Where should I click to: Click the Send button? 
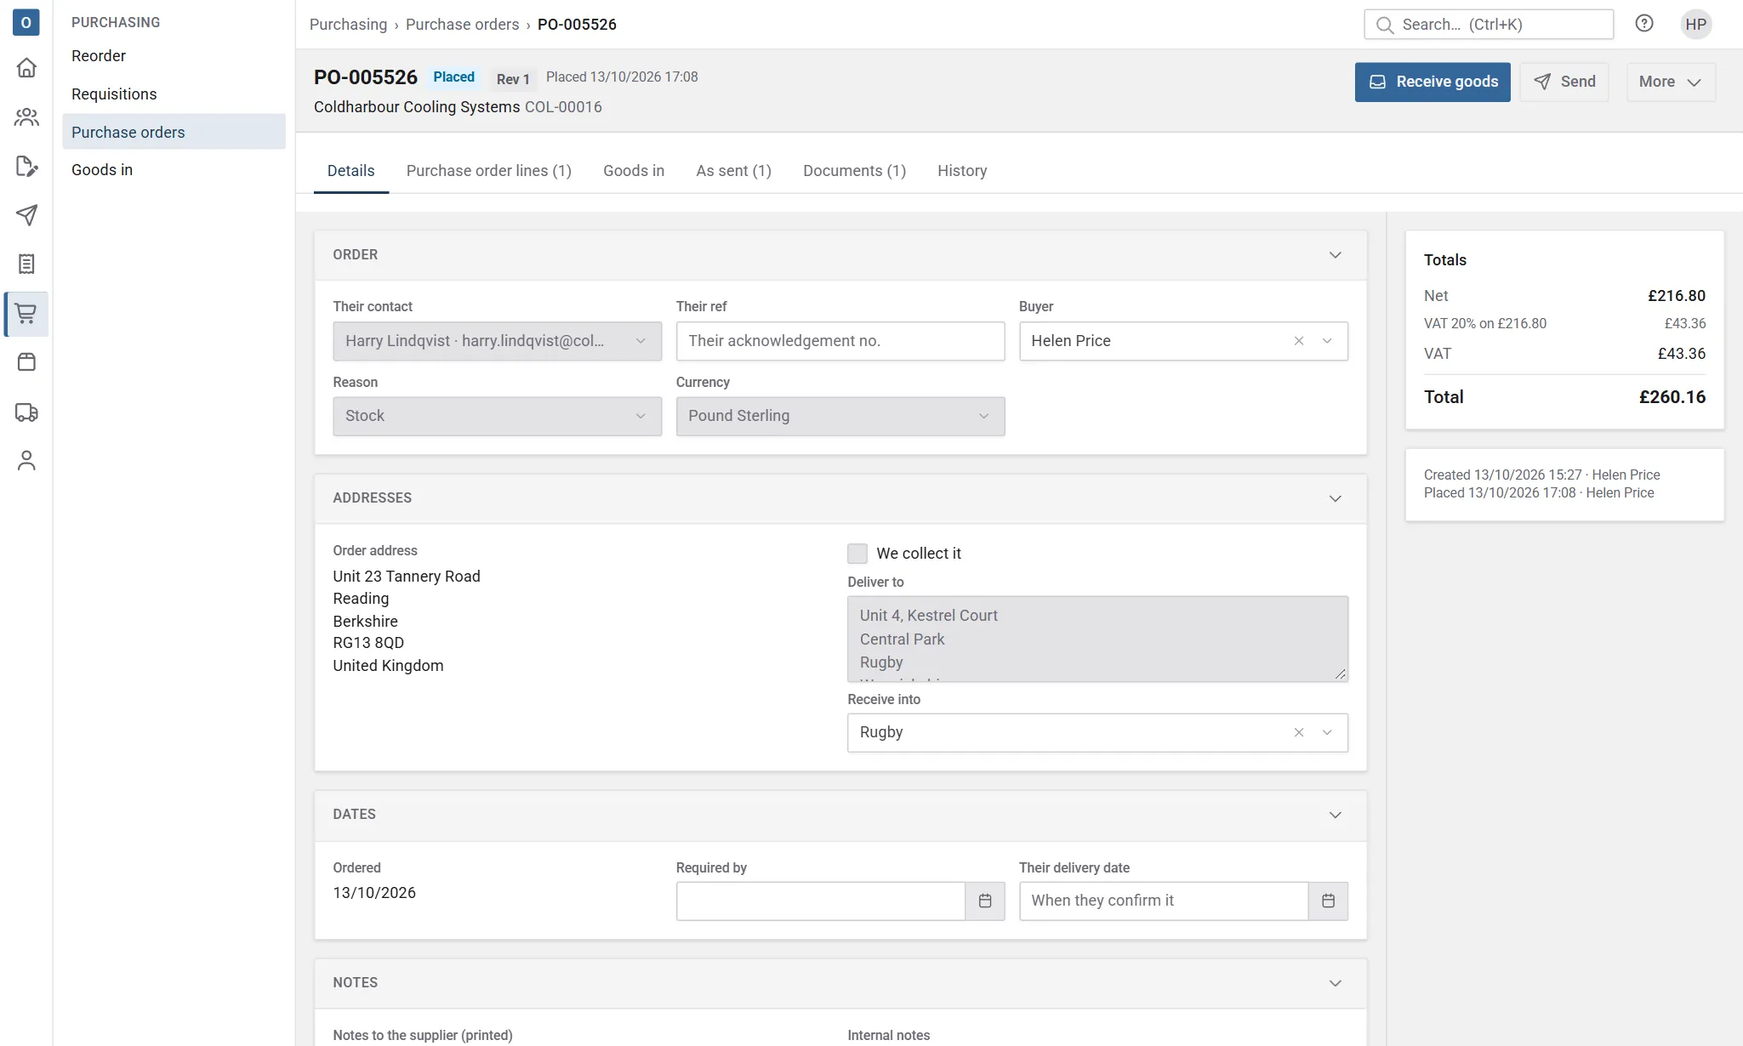pyautogui.click(x=1564, y=82)
